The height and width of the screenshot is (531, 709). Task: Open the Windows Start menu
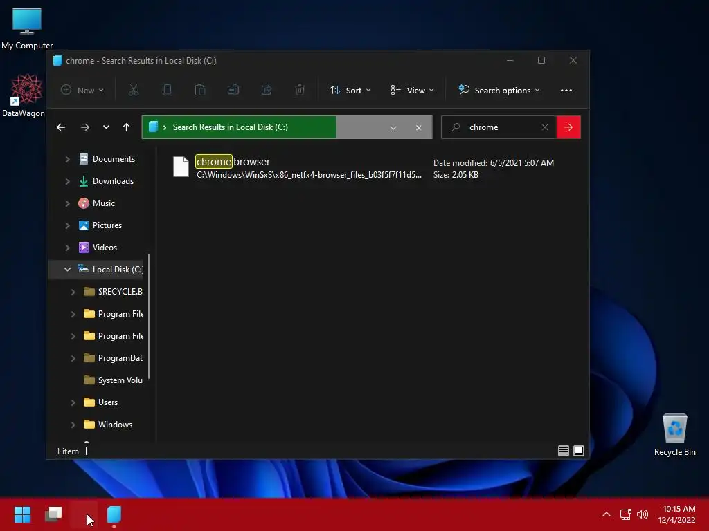tap(23, 514)
